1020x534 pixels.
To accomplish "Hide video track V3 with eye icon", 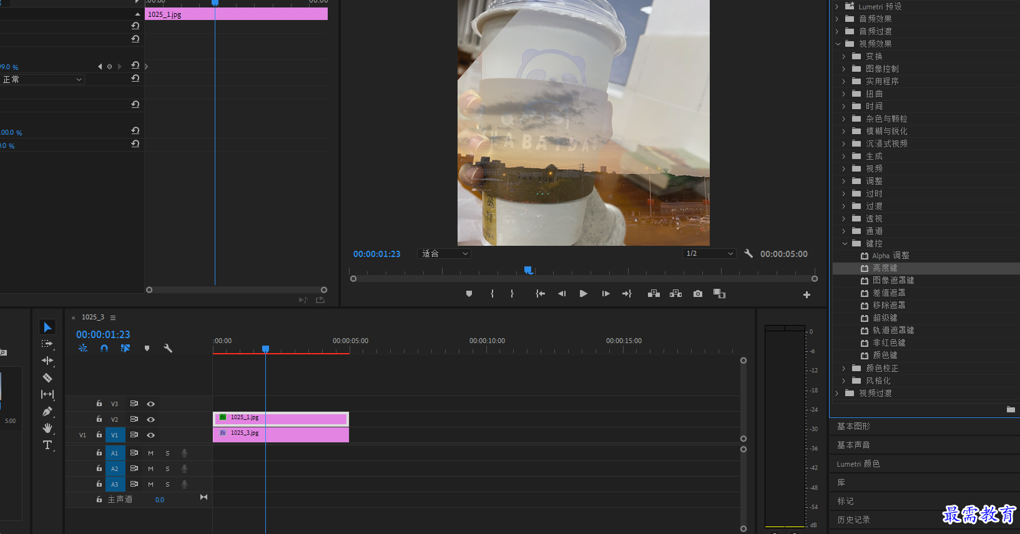I will tap(150, 404).
